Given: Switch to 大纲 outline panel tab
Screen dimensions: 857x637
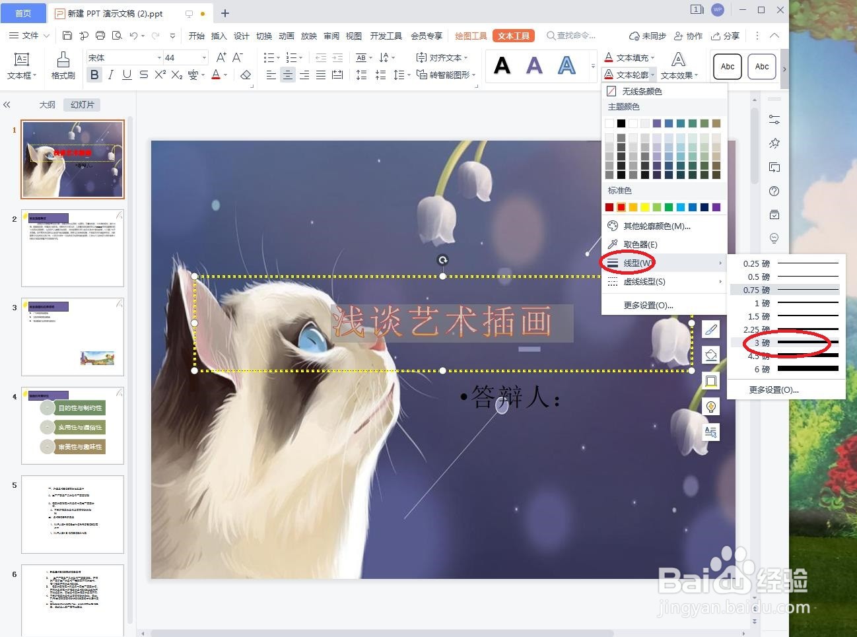Looking at the screenshot, I should [47, 104].
